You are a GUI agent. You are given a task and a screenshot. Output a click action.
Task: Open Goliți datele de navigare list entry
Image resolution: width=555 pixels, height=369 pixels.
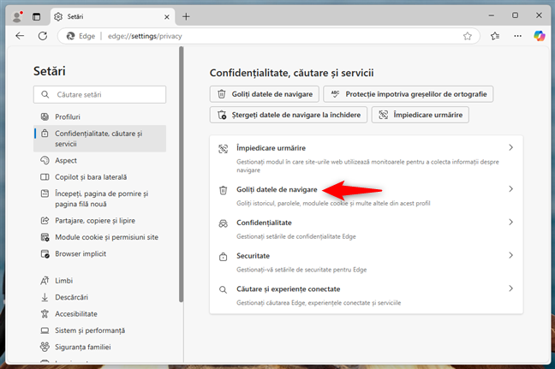pos(367,196)
